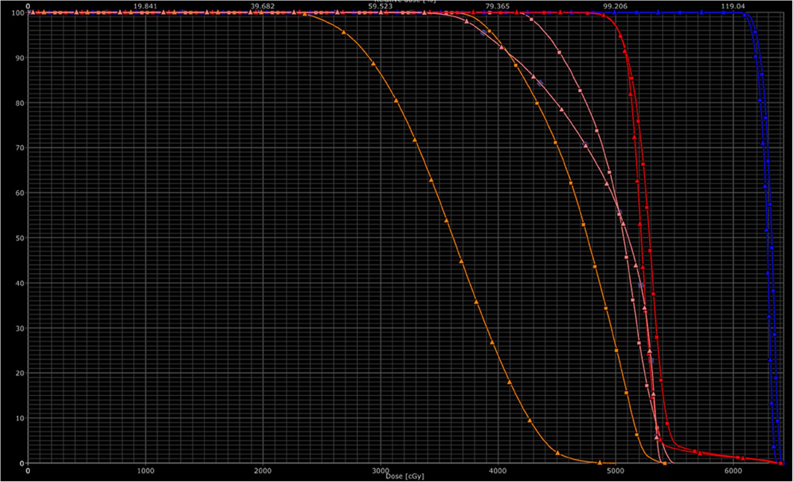Click the 50 volume axis label

[20, 238]
